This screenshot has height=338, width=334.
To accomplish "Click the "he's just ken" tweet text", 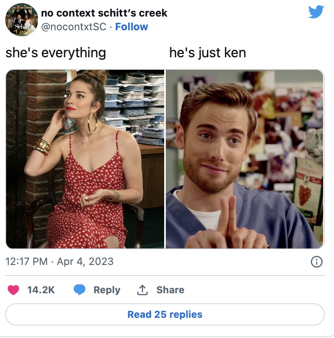I will coord(208,53).
